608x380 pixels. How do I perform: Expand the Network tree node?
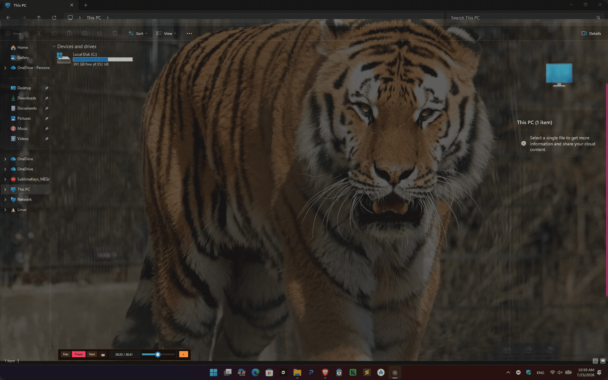pyautogui.click(x=5, y=199)
